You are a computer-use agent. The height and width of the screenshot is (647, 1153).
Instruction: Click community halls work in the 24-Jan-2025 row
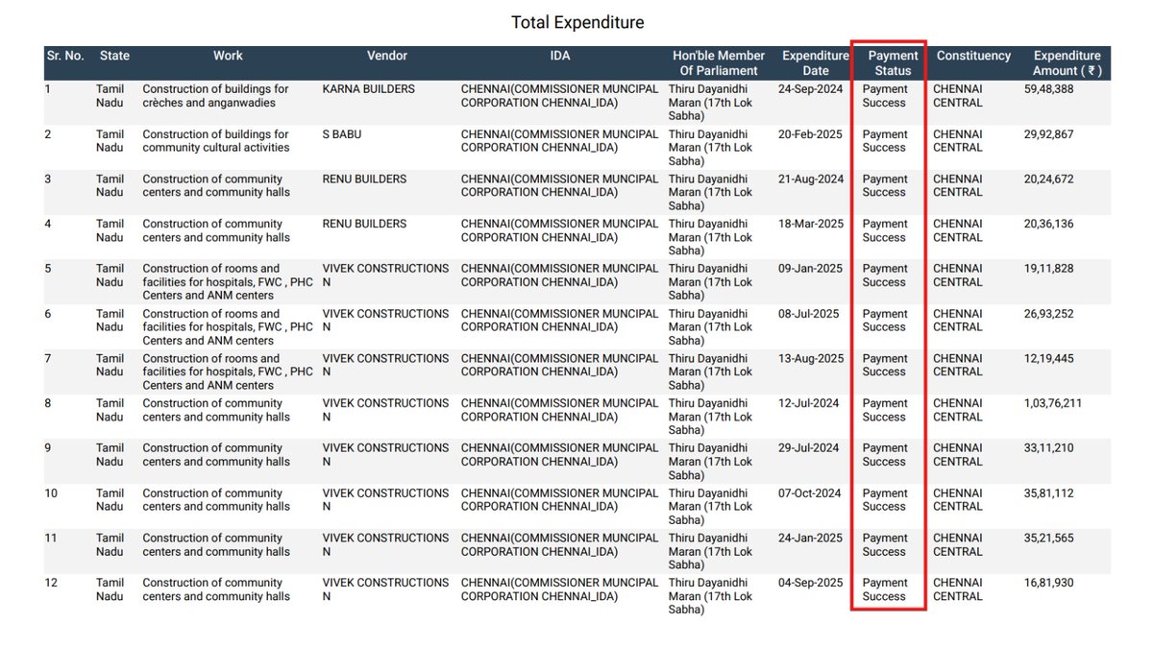(x=216, y=545)
